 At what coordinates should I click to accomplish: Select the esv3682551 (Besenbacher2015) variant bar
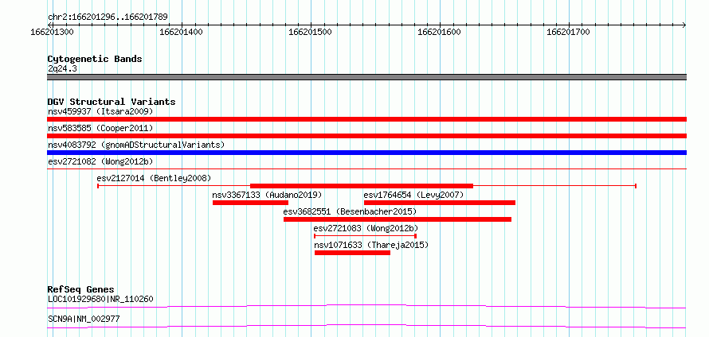pos(398,219)
